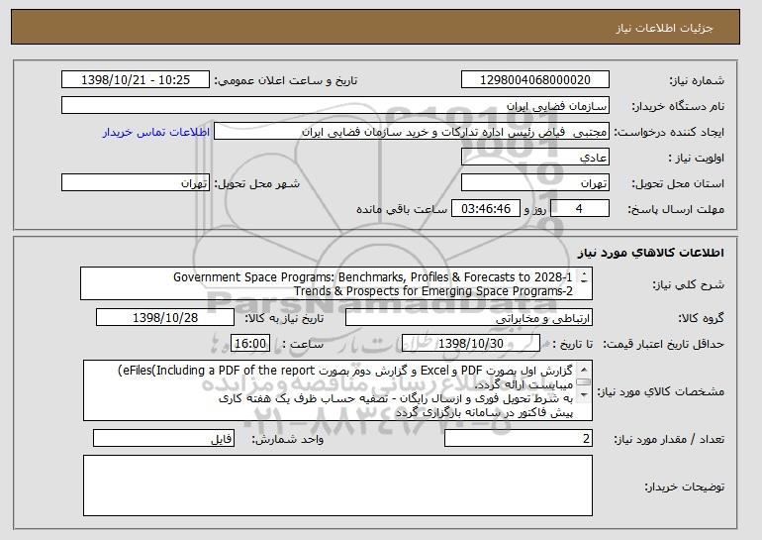Select the quantity field showing 2
This screenshot has height=540, width=762.
(519, 438)
